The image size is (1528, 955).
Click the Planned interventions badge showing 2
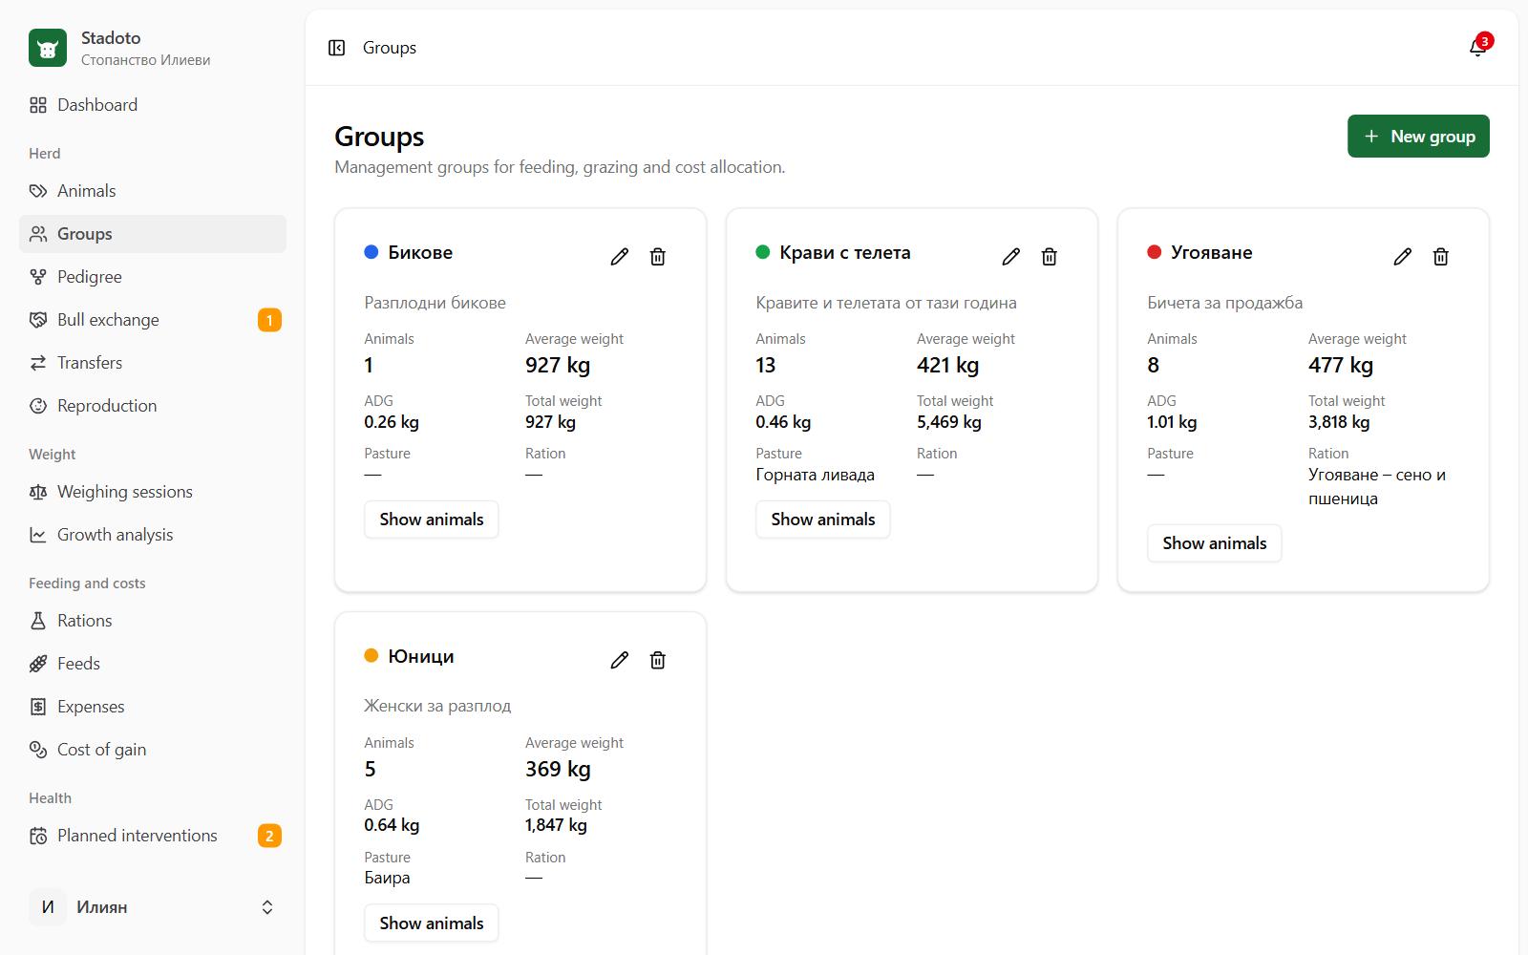click(x=269, y=836)
